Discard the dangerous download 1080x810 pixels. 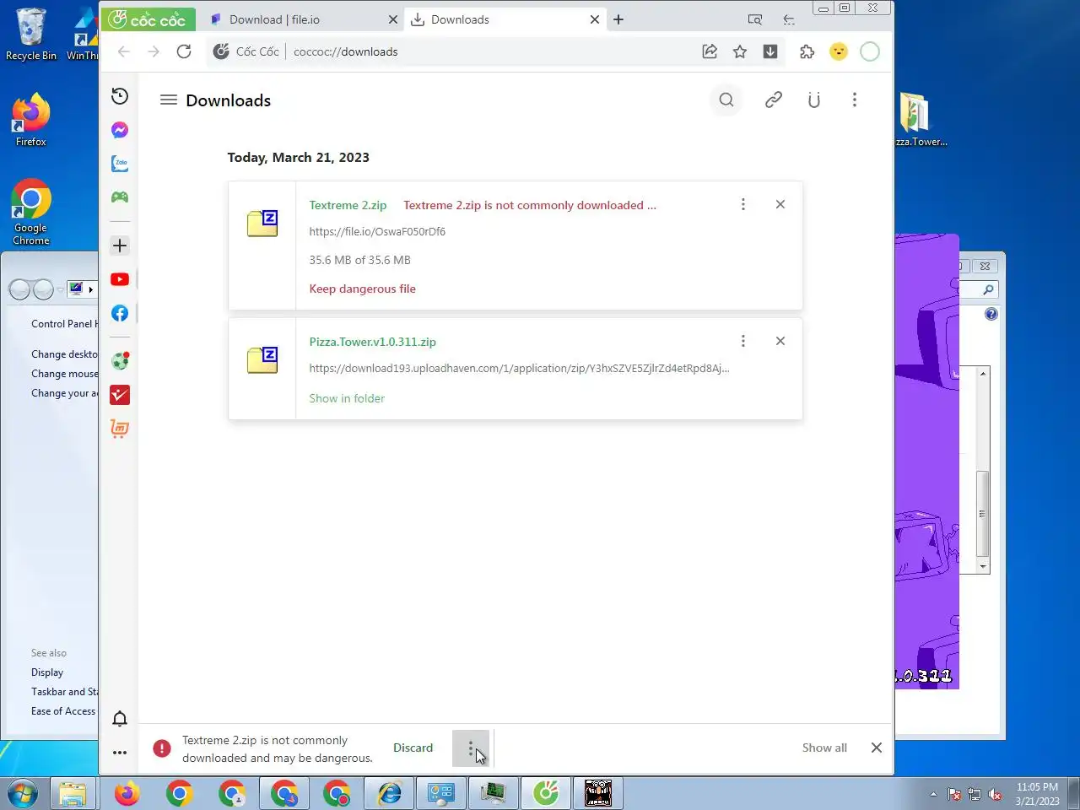pos(413,748)
